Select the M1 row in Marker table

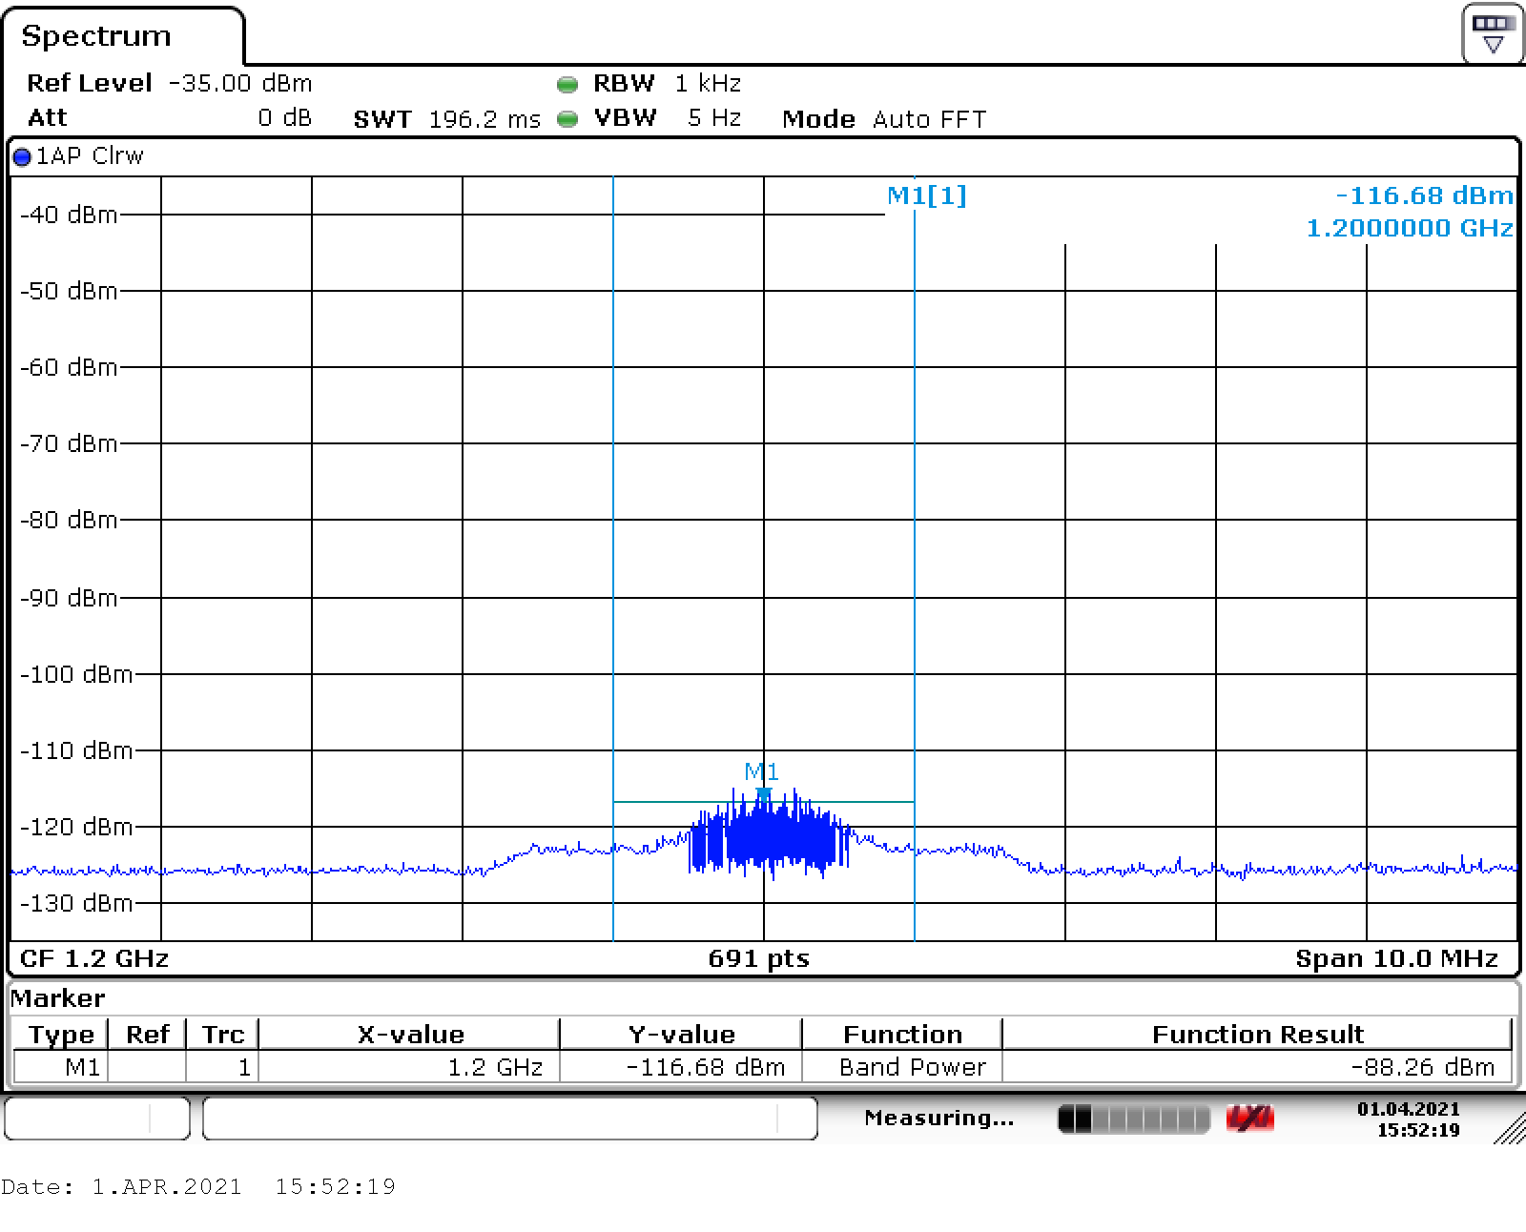(x=82, y=1067)
